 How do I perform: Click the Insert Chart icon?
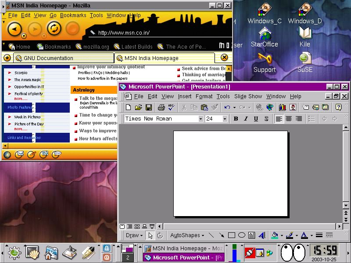pyautogui.click(x=282, y=107)
